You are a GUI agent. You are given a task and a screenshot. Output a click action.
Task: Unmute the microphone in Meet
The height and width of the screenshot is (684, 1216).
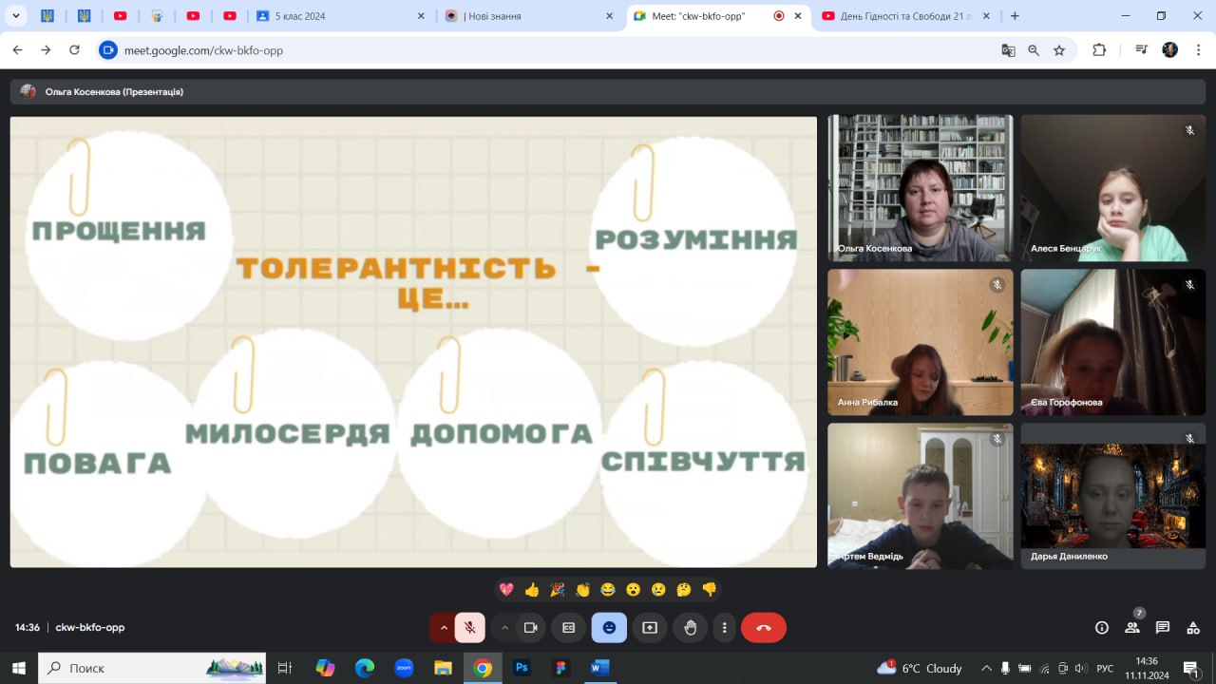coord(469,628)
